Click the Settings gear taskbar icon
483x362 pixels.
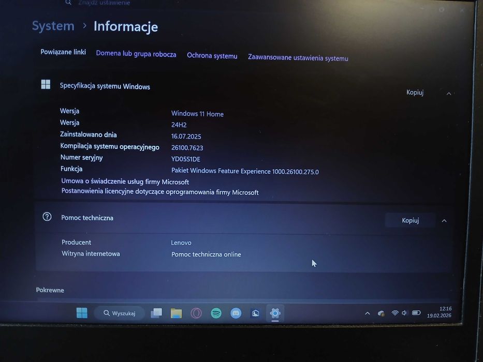[275, 313]
